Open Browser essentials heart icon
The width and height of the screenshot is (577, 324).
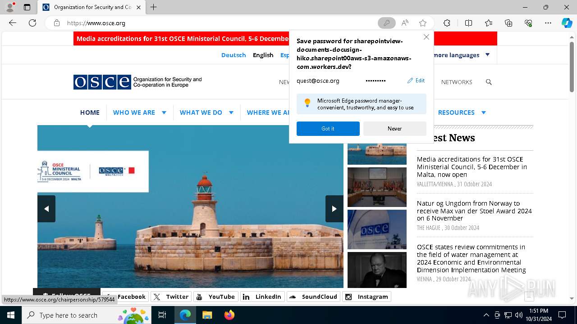tap(528, 23)
